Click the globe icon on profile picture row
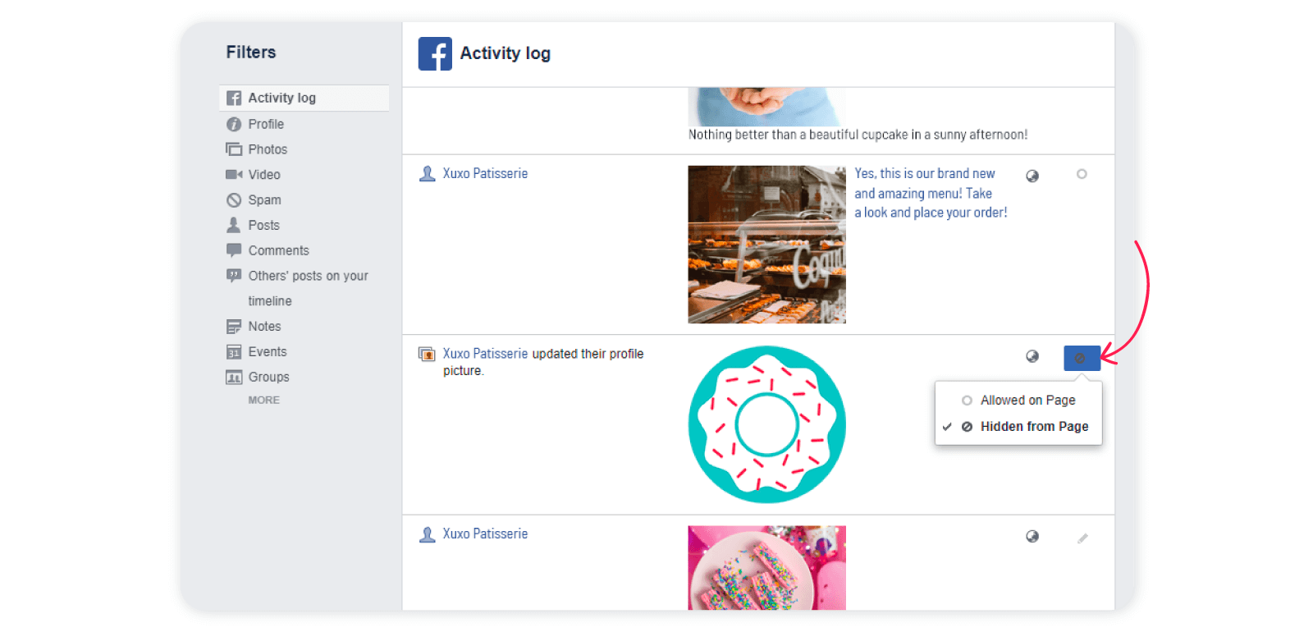Screen dimensions: 1313x632 (x=1032, y=356)
